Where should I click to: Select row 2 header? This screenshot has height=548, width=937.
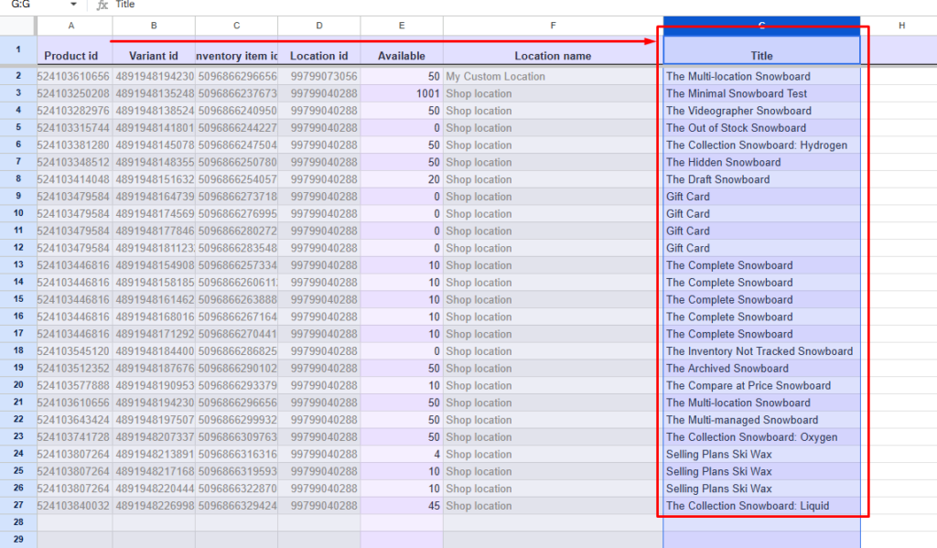18,76
